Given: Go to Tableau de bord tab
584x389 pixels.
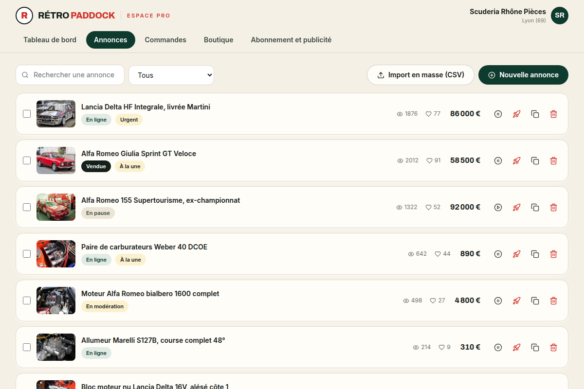Looking at the screenshot, I should pos(50,40).
